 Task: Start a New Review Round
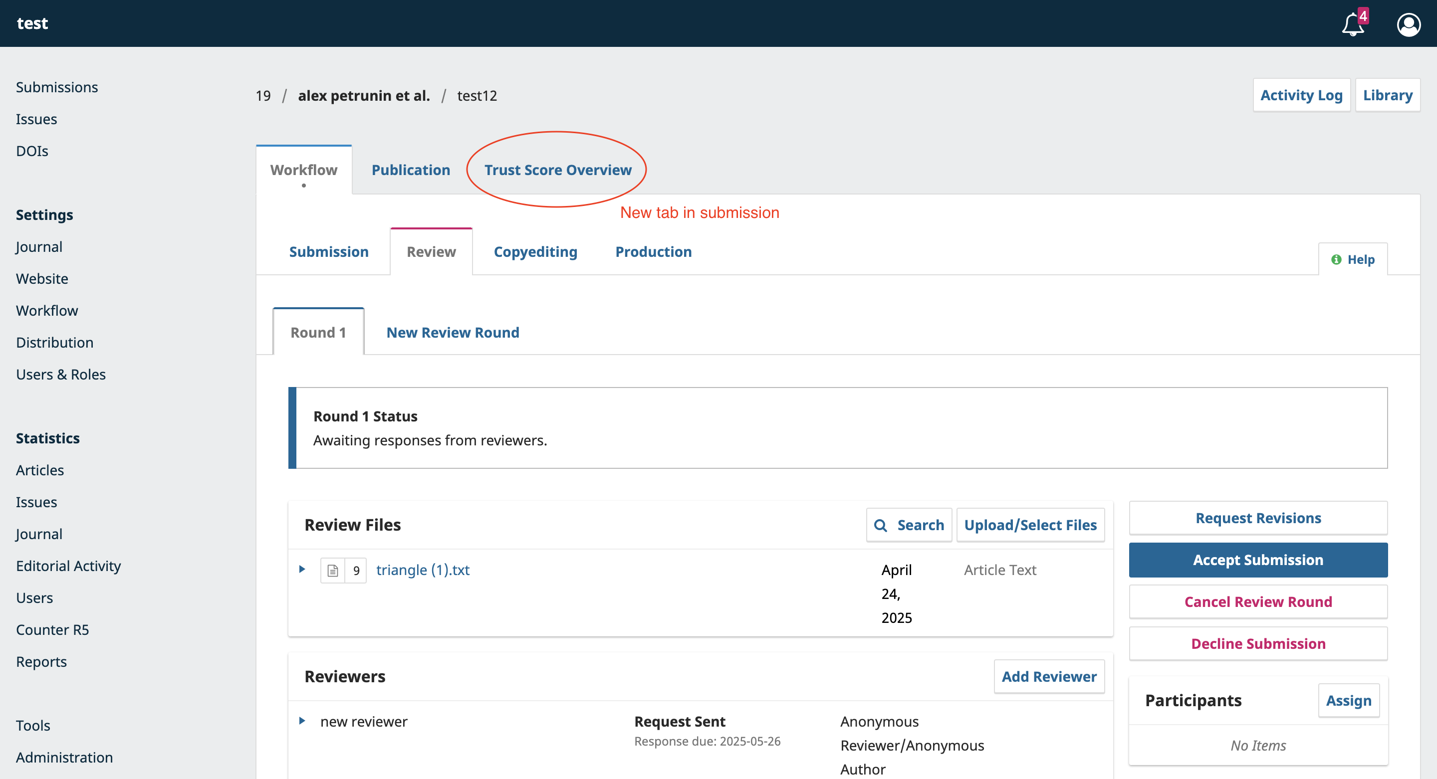[x=453, y=333]
